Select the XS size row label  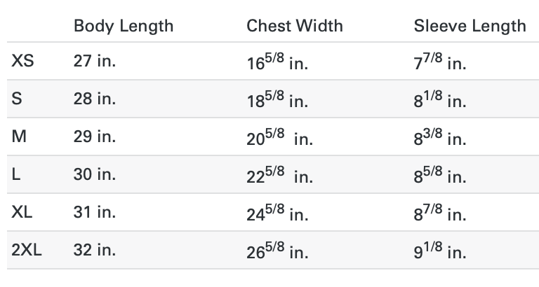22,61
